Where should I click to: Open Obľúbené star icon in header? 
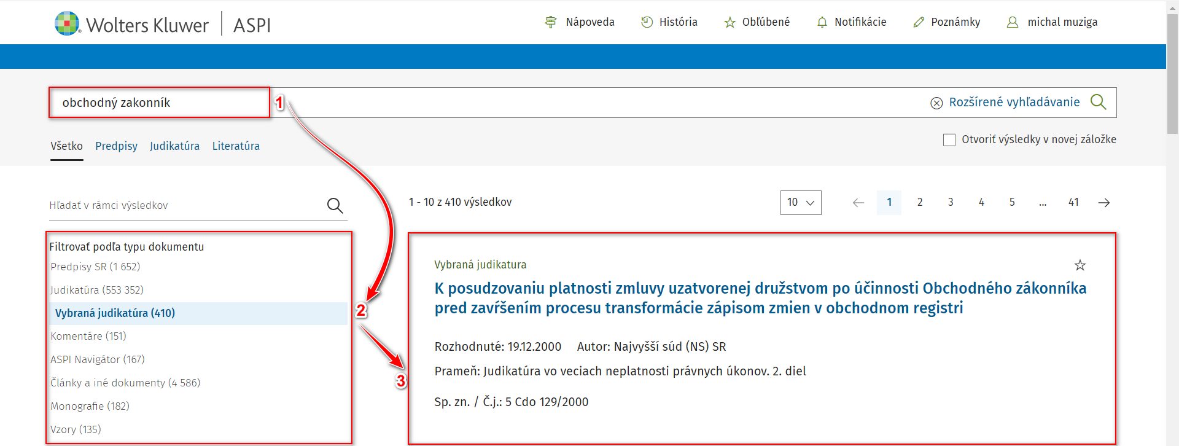(x=730, y=23)
